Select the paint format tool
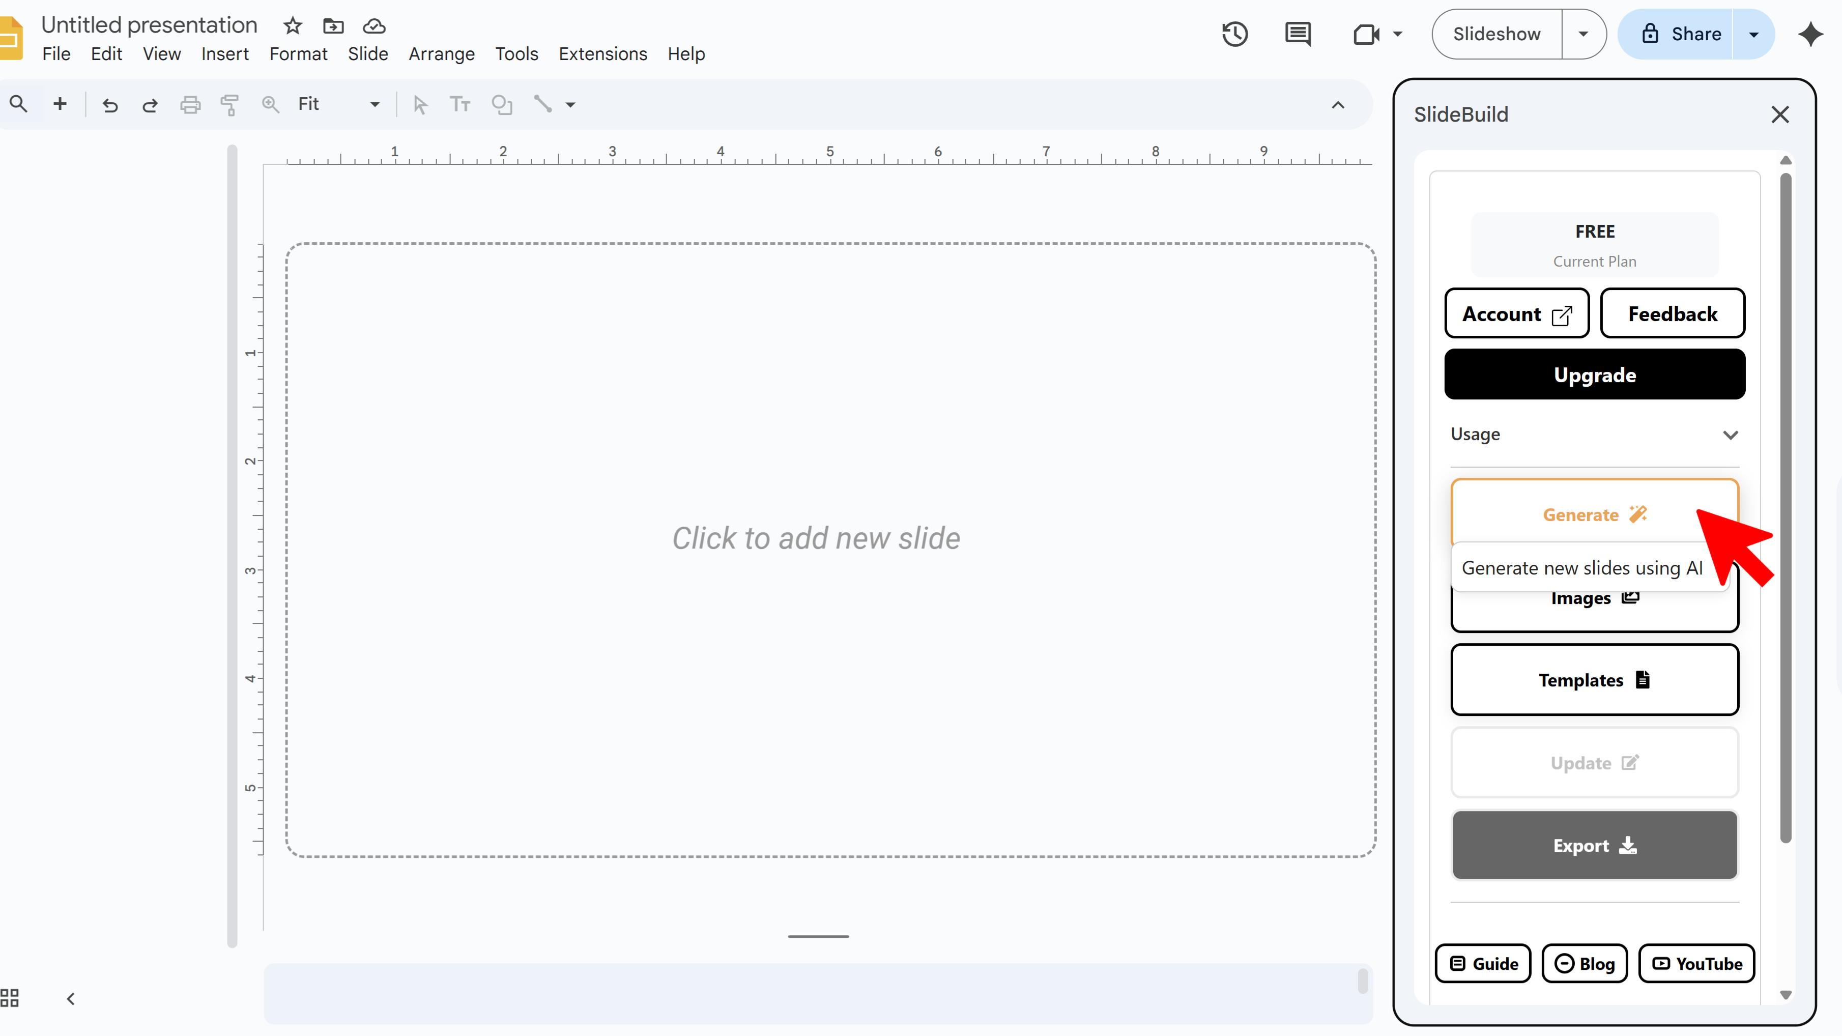This screenshot has width=1842, height=1036. (x=229, y=105)
